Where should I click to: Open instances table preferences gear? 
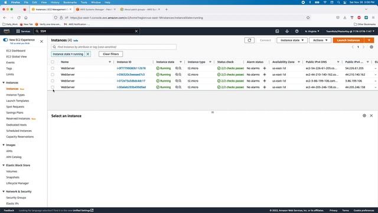(372, 47)
